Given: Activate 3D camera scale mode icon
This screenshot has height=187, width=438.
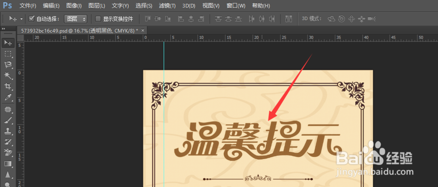Looking at the screenshot, I should point(371,19).
